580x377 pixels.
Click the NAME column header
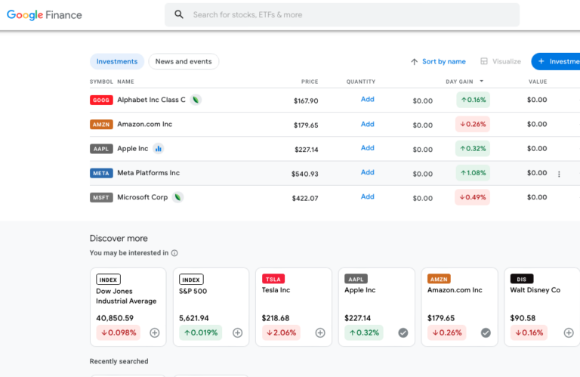(126, 82)
